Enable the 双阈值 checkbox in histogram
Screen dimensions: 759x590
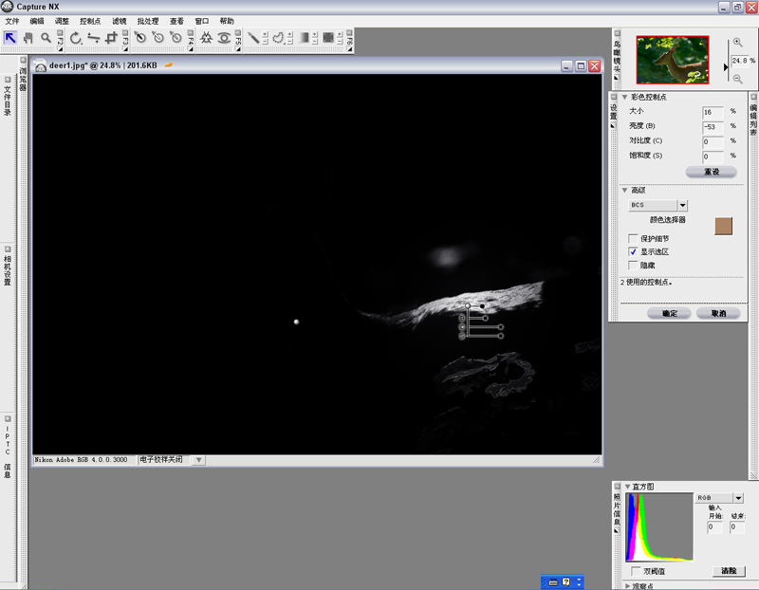click(x=636, y=571)
